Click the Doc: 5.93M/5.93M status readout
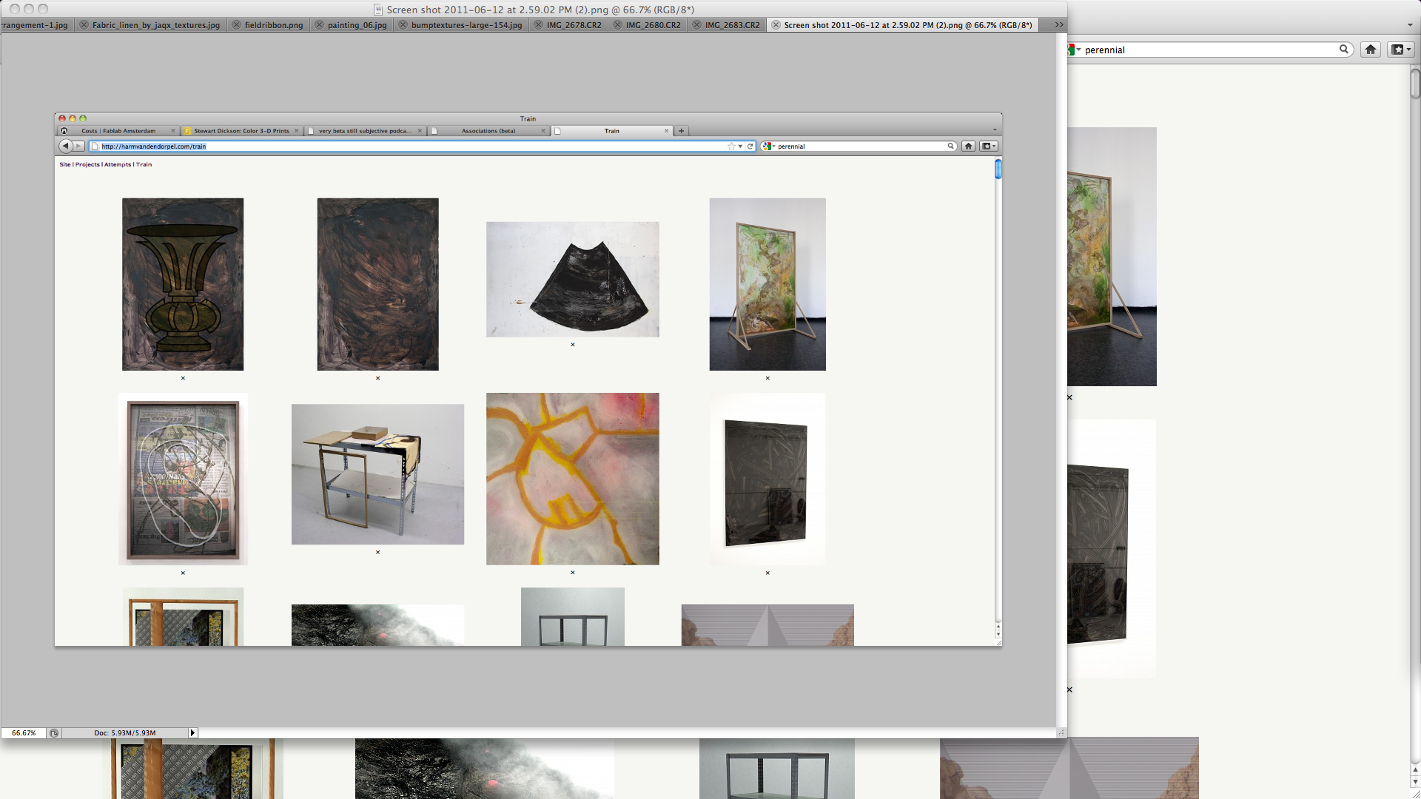This screenshot has height=799, width=1421. (x=124, y=733)
